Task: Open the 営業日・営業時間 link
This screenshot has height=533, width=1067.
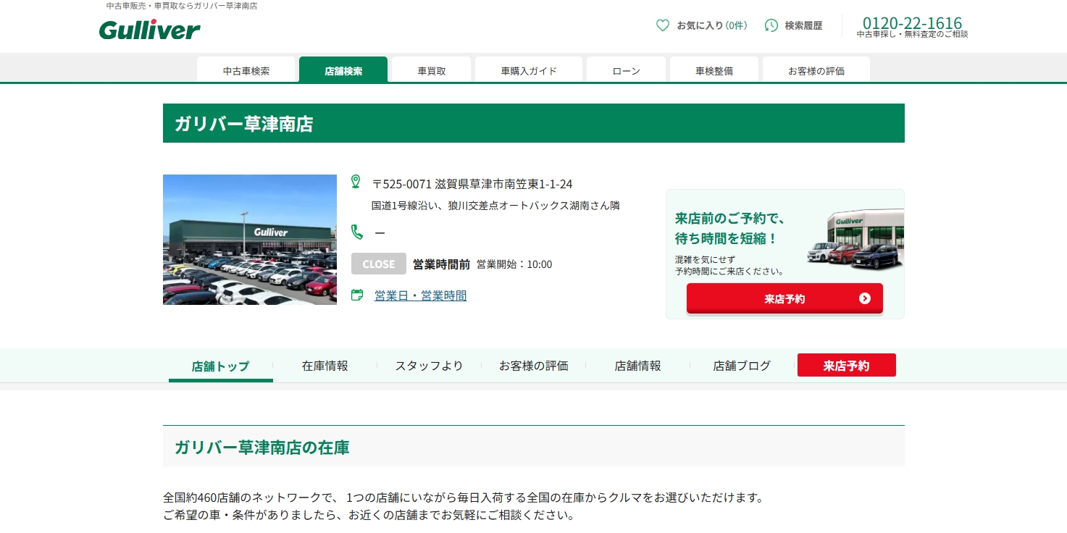Action: click(x=420, y=295)
